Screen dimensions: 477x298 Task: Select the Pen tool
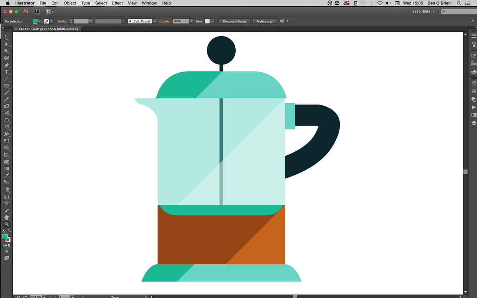(x=6, y=65)
